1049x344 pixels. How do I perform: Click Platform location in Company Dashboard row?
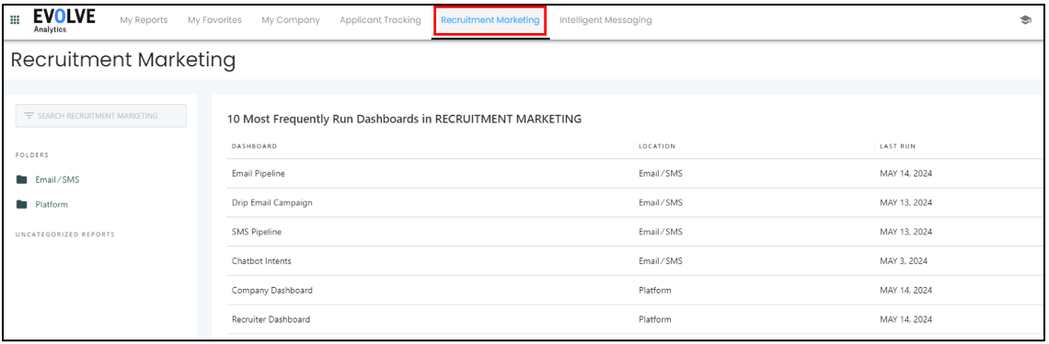coord(655,291)
